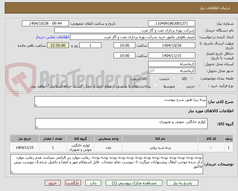Screen dimensions: 238x191
Task: Click the پاسخ به نیاز button
Action: point(182,183)
